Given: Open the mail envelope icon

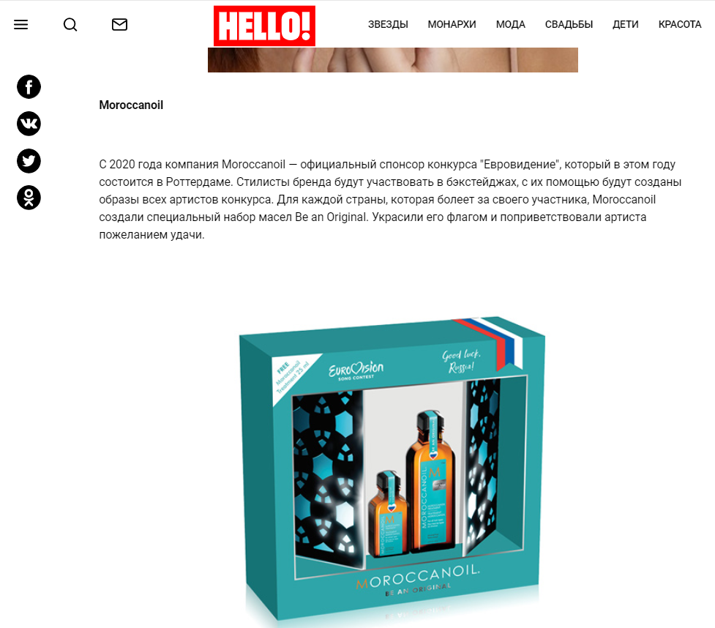Looking at the screenshot, I should pos(119,25).
